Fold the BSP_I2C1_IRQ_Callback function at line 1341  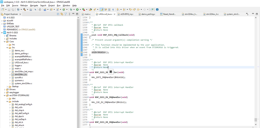pyautogui.click(x=88, y=35)
